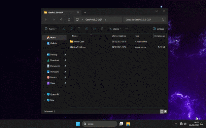
Task: Open the Windows Start menu
Action: click(x=78, y=124)
